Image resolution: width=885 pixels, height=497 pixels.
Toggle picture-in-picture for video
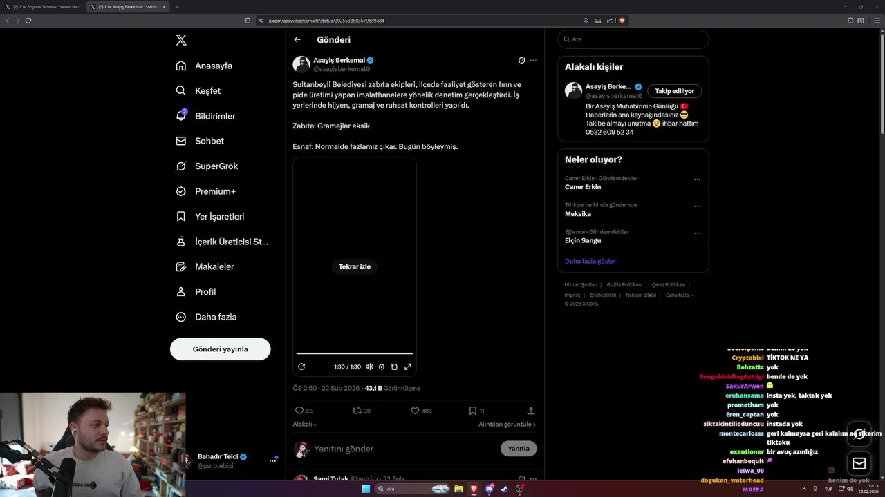tap(394, 367)
